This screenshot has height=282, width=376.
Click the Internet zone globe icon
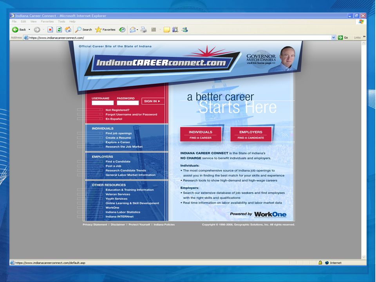pos(327,263)
